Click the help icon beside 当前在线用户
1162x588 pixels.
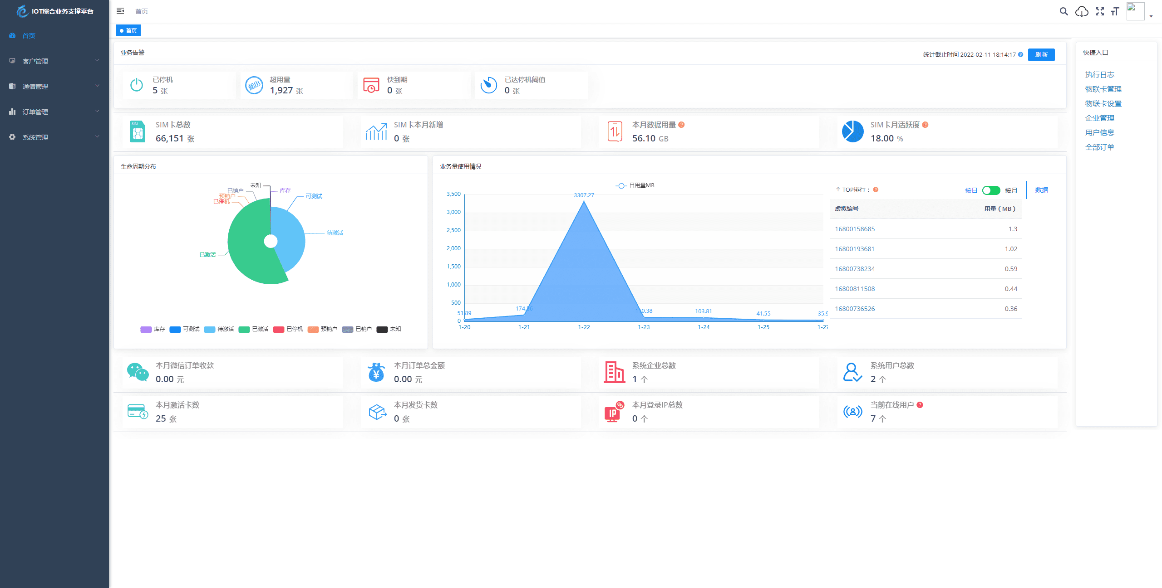pos(920,405)
